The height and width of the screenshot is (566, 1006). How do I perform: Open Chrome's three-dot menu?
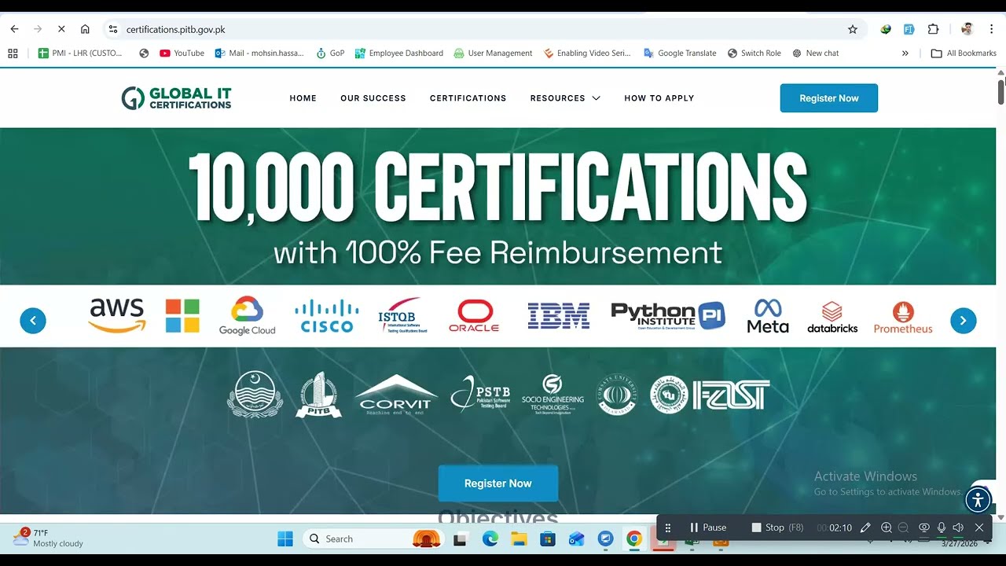coord(990,29)
